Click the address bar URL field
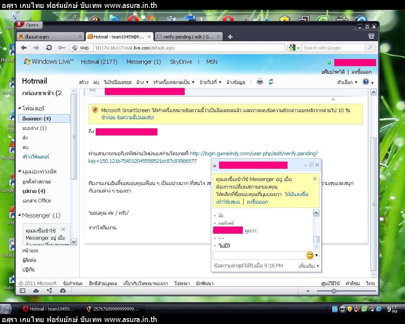Viewport: 405px width, 324px height. pos(189,48)
